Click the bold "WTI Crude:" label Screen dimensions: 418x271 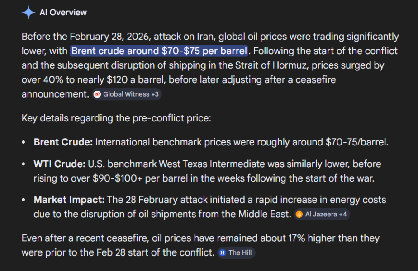(59, 164)
